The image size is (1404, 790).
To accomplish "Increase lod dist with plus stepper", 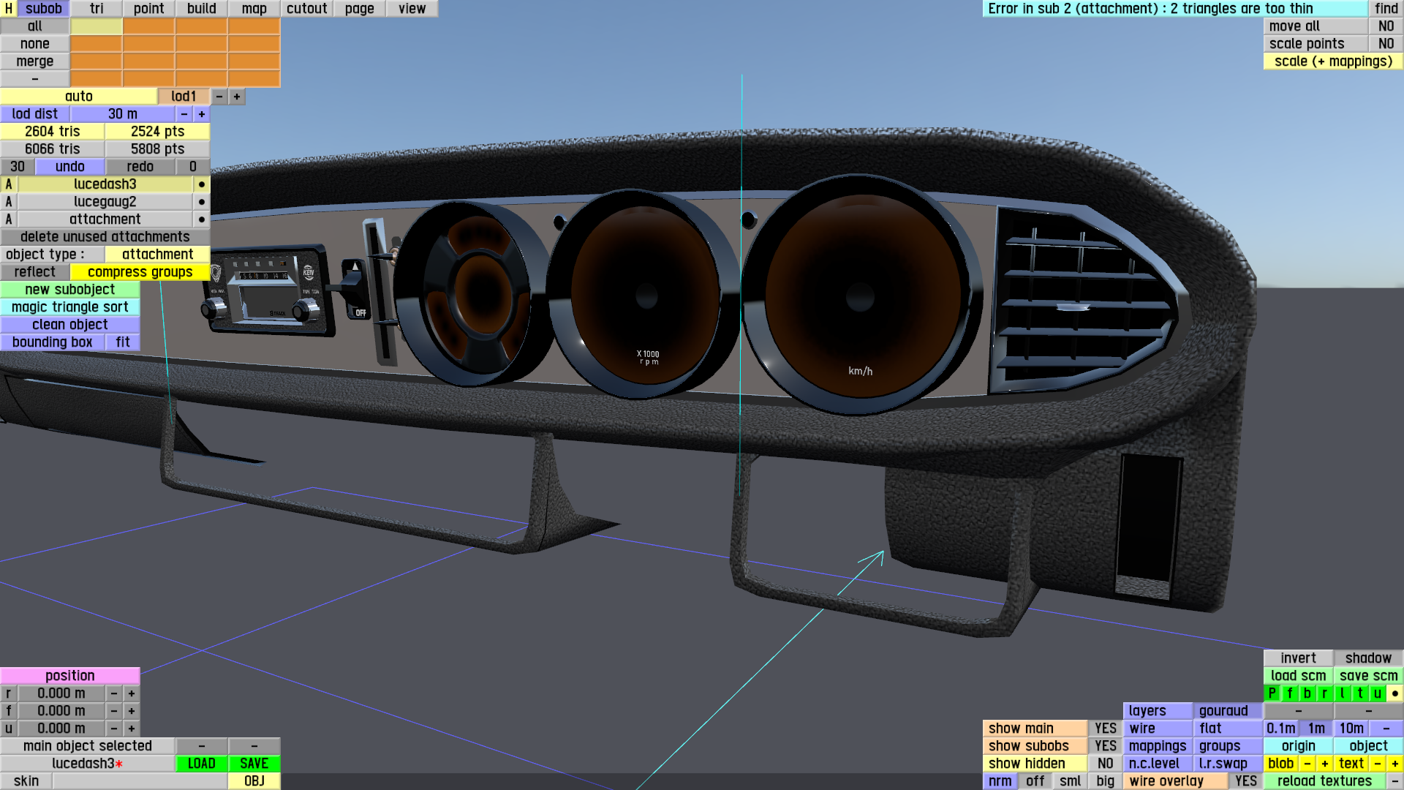I will coord(201,114).
